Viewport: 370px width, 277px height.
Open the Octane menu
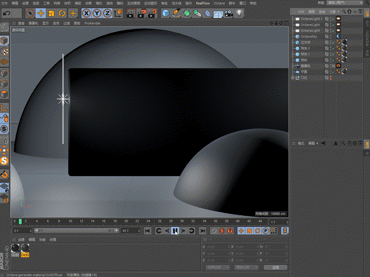pyautogui.click(x=219, y=3)
